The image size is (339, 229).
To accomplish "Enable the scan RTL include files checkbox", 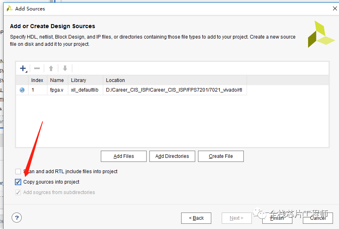I will [18, 172].
